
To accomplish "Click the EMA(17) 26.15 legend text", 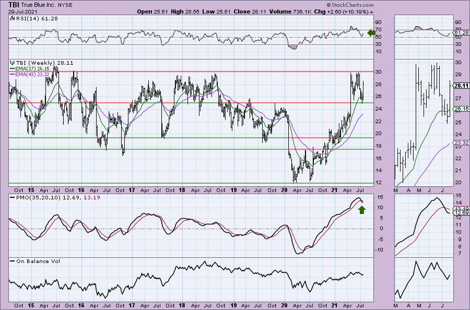I will 32,68.
